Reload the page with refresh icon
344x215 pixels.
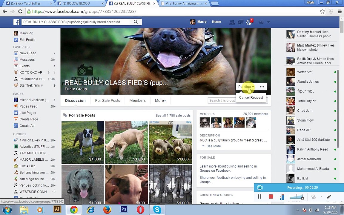click(x=20, y=11)
